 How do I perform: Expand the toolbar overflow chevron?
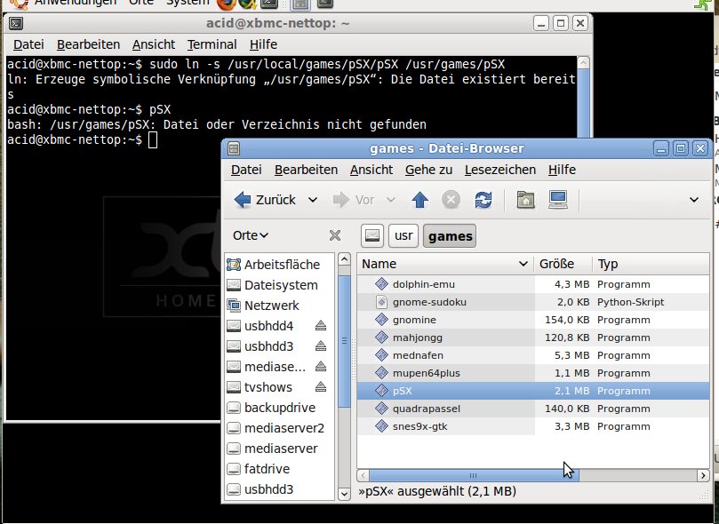694,200
